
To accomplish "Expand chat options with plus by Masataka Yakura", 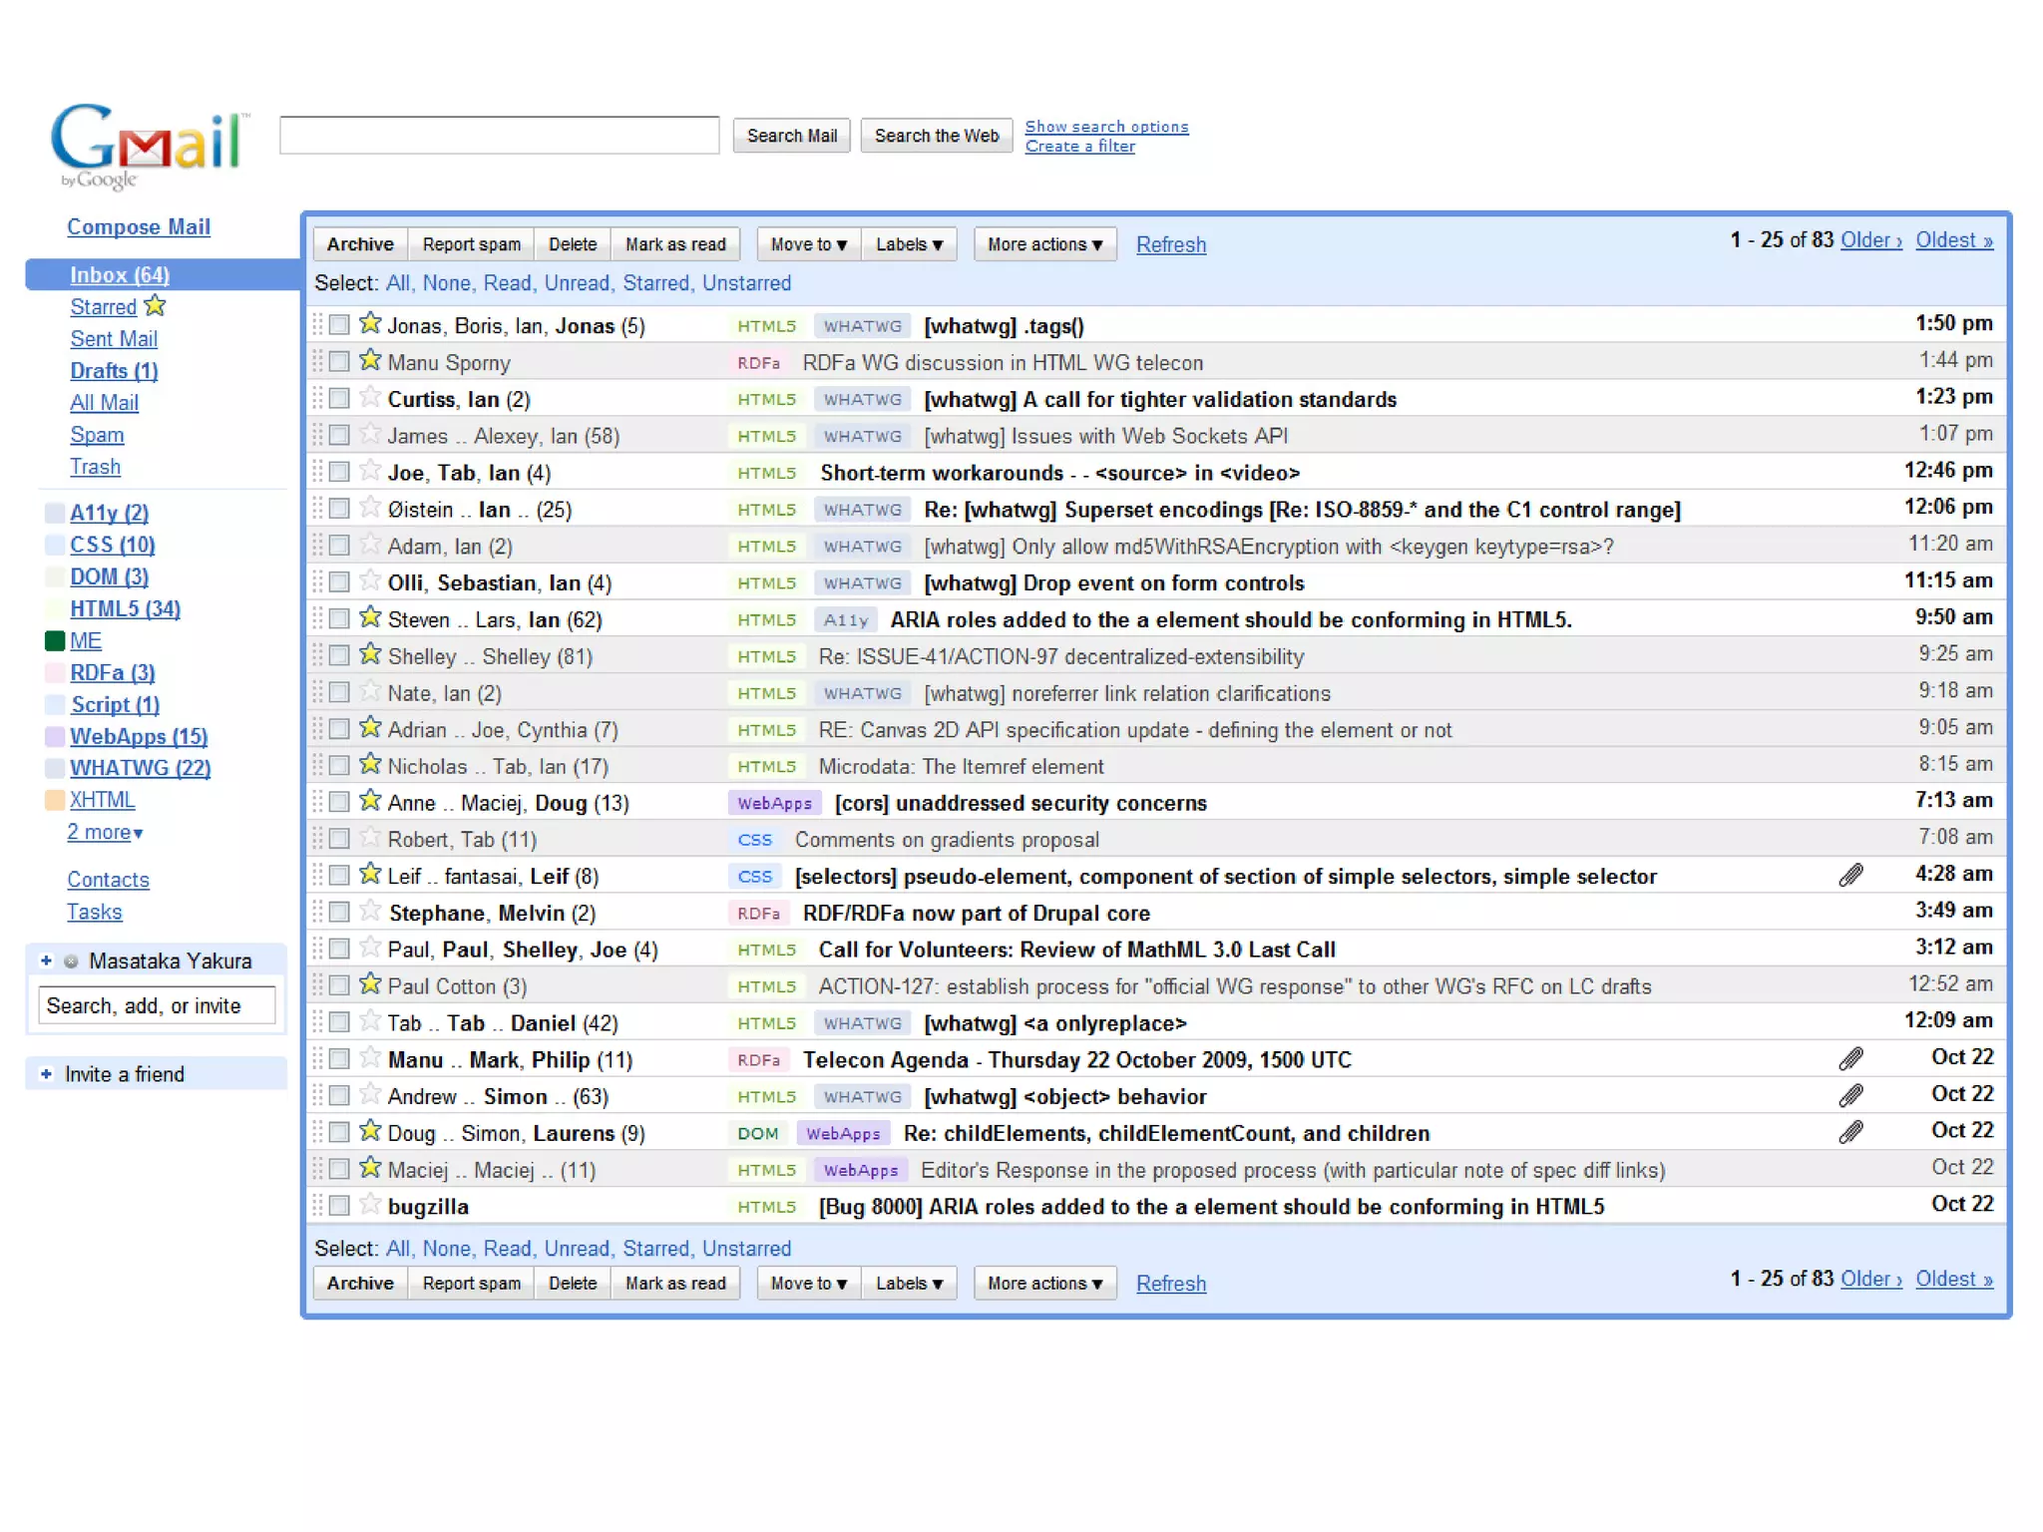I will click(x=46, y=960).
